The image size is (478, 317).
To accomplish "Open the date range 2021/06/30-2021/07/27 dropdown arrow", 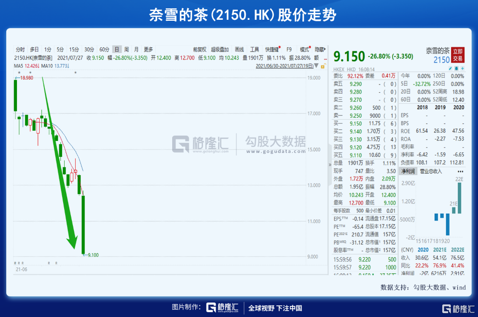I will pos(316,66).
